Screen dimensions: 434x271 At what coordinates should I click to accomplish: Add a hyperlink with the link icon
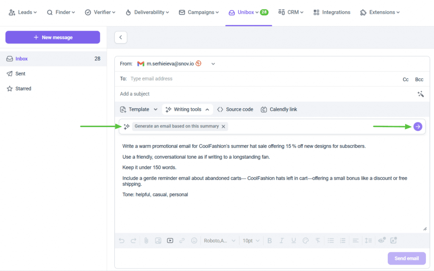pos(182,241)
